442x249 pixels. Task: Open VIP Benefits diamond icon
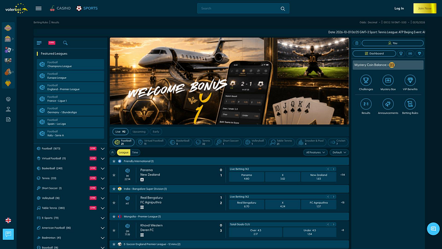[410, 81]
